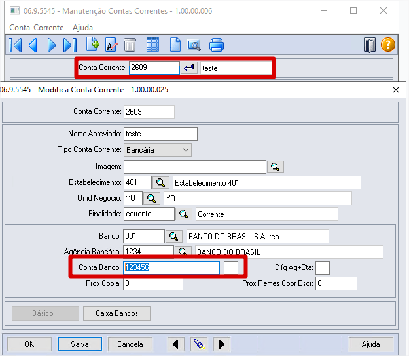Open lookup for Unid Negócio field

coord(151,198)
